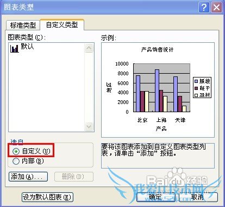Click the 添加 button
225x207 pixels.
pyautogui.click(x=28, y=177)
